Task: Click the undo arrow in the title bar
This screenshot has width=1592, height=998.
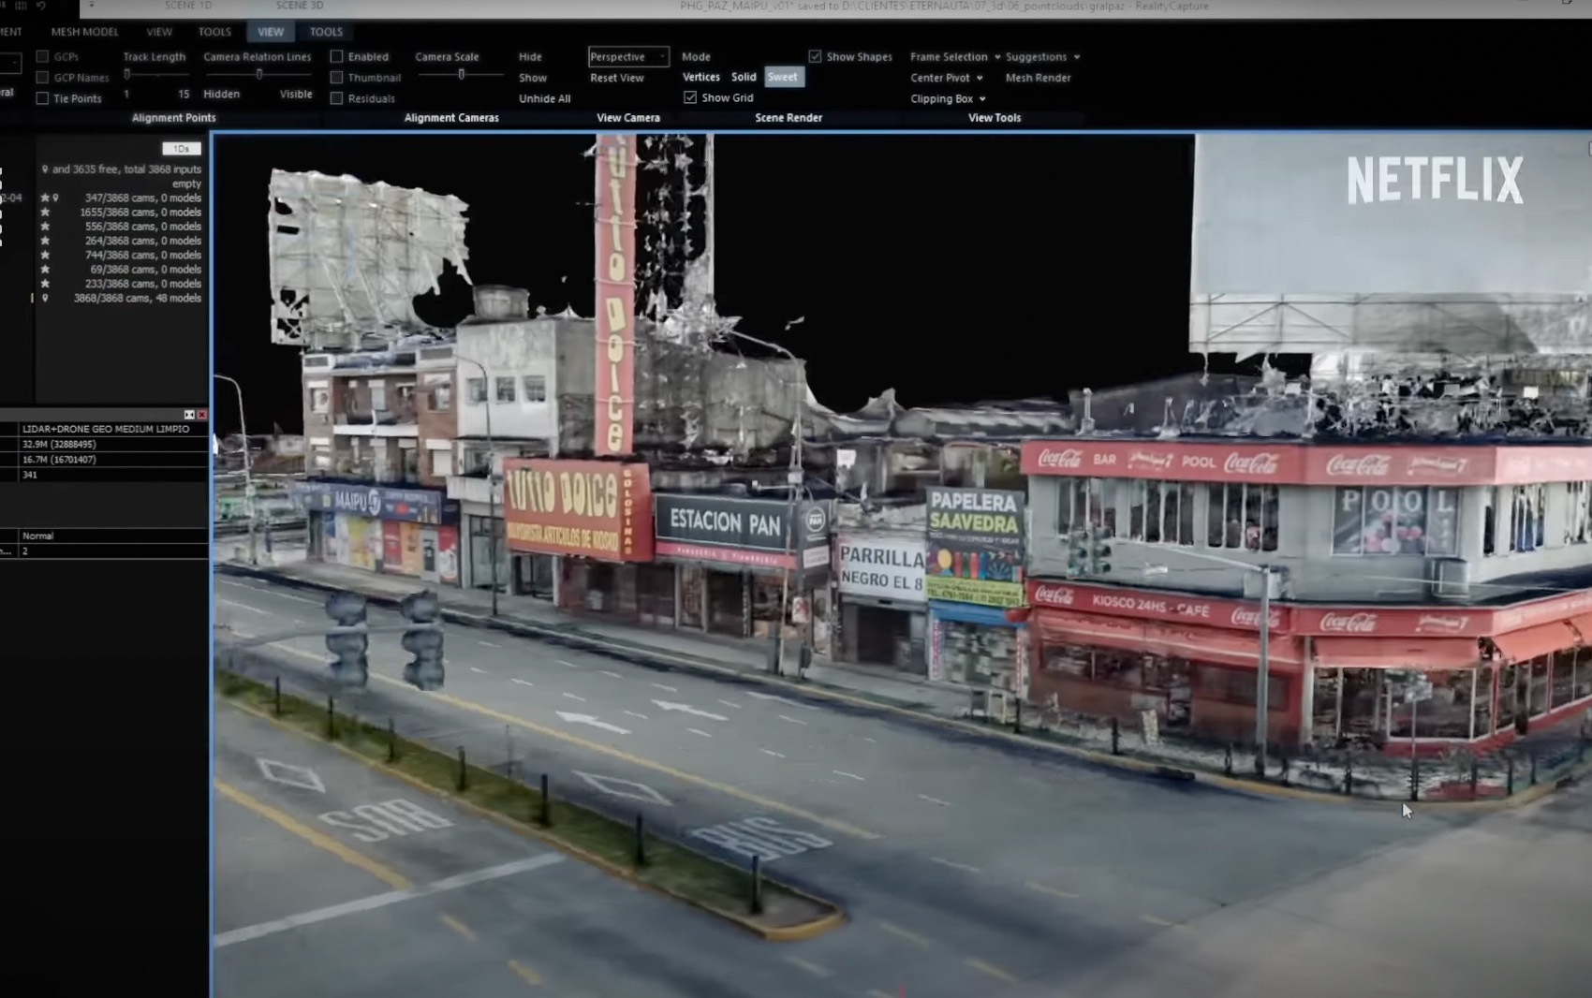Action: pos(41,6)
